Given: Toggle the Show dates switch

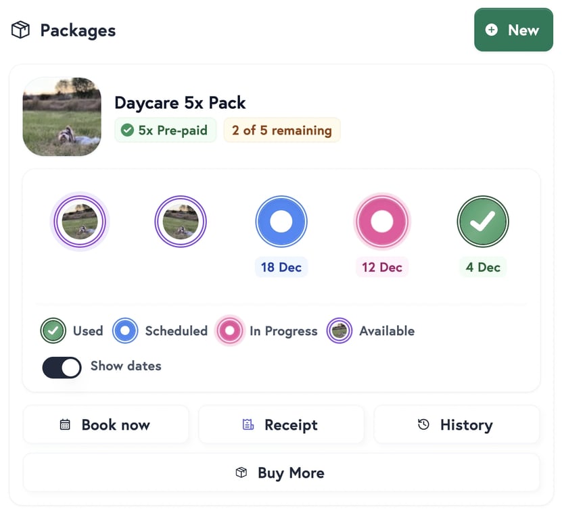Looking at the screenshot, I should click(x=62, y=367).
